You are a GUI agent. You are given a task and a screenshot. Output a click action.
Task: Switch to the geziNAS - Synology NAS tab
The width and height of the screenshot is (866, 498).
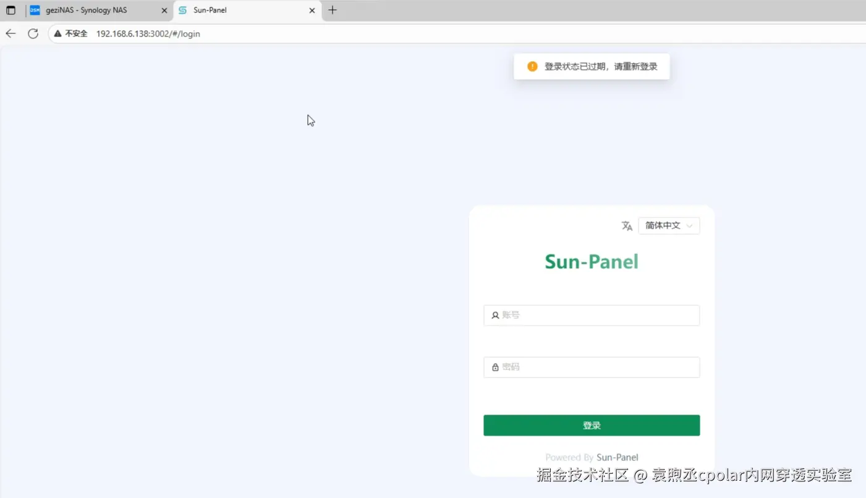[99, 11]
